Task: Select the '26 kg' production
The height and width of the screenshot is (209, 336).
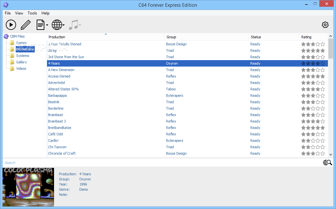Action: click(x=52, y=50)
